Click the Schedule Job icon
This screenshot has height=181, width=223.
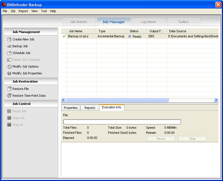coord(9,53)
